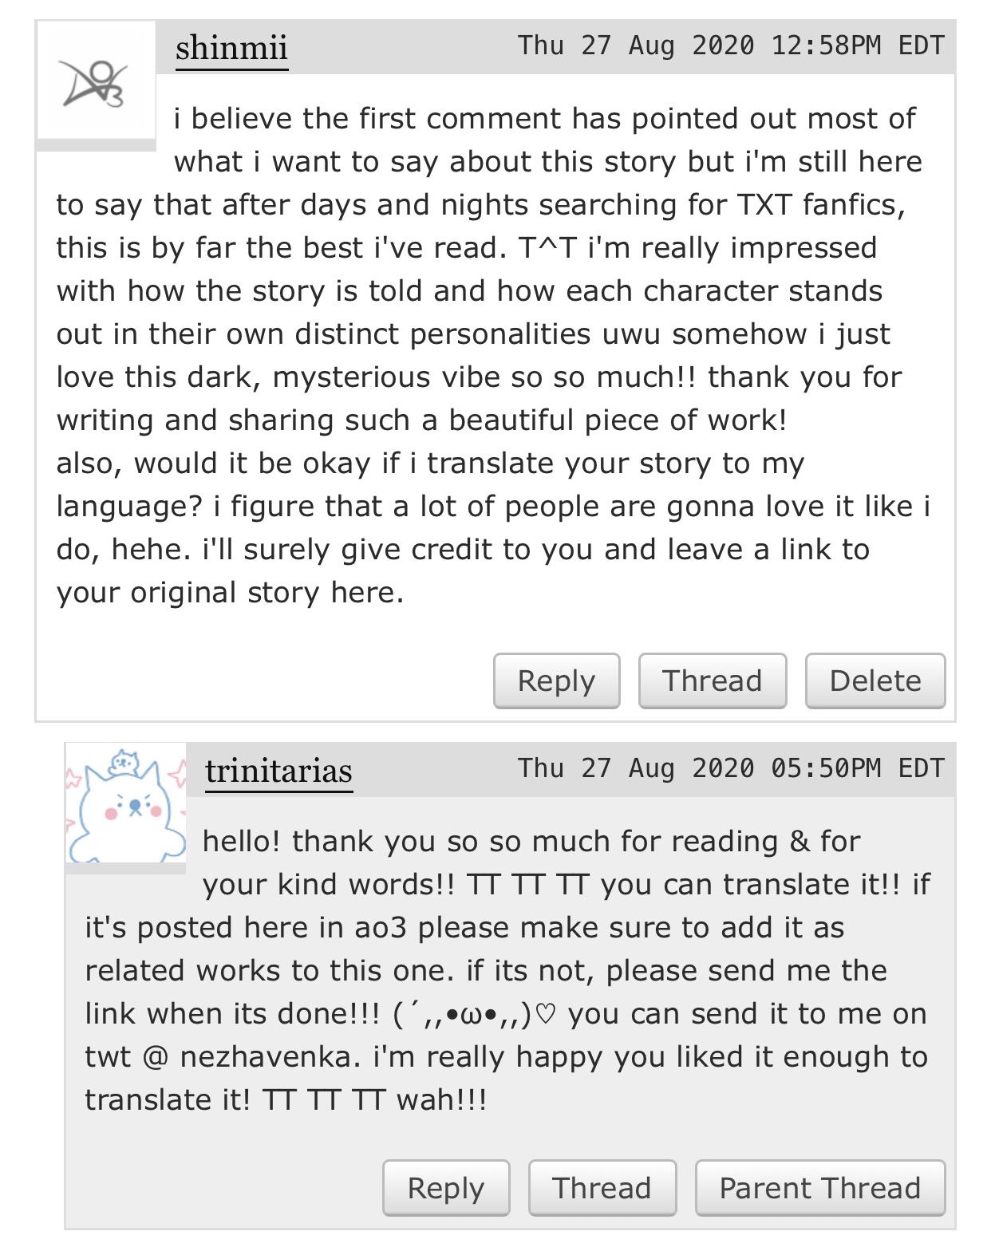The image size is (991, 1247).
Task: Reply to shinmii's comment
Action: (x=556, y=681)
